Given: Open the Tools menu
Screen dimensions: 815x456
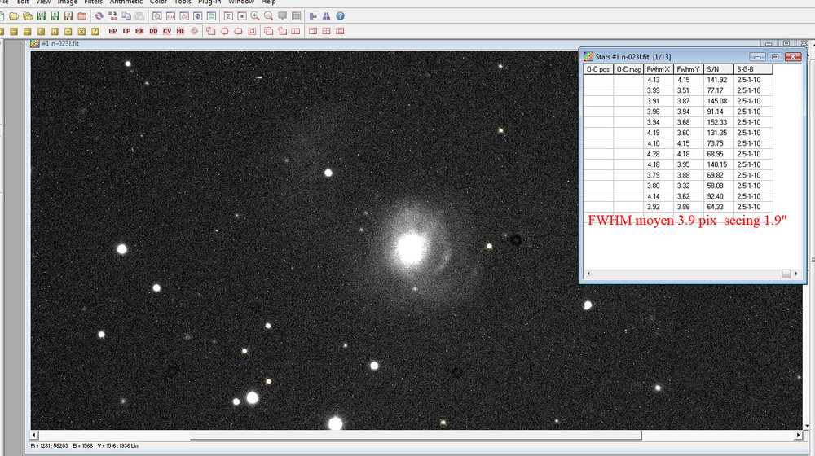Looking at the screenshot, I should coord(183,2).
